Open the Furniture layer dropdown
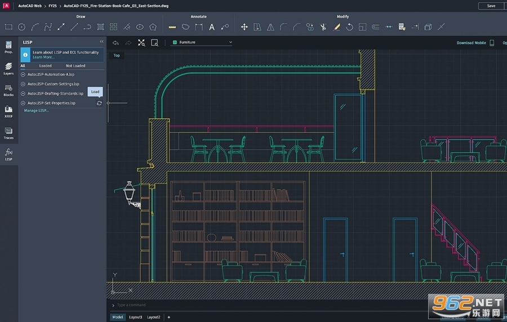 click(x=202, y=42)
